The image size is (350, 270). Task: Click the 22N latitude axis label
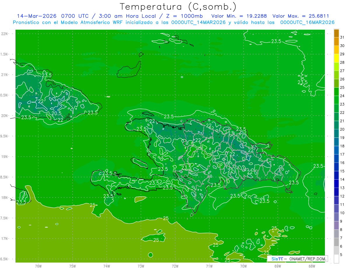tap(4, 34)
